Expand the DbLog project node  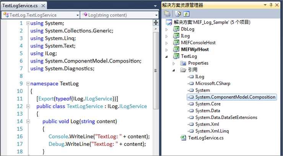[167, 29]
